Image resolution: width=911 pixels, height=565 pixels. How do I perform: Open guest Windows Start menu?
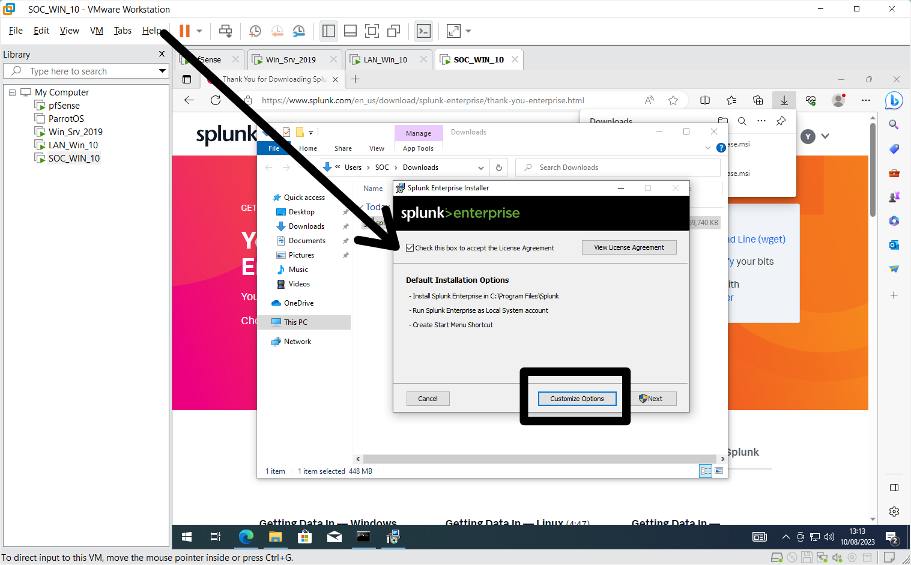click(x=187, y=537)
